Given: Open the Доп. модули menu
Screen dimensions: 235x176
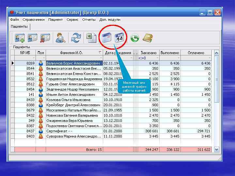Looking at the screenshot, I should tap(110, 20).
